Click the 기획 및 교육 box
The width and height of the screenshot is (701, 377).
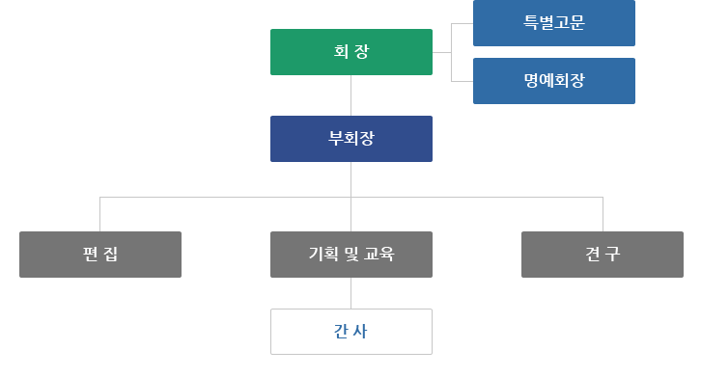coord(351,255)
